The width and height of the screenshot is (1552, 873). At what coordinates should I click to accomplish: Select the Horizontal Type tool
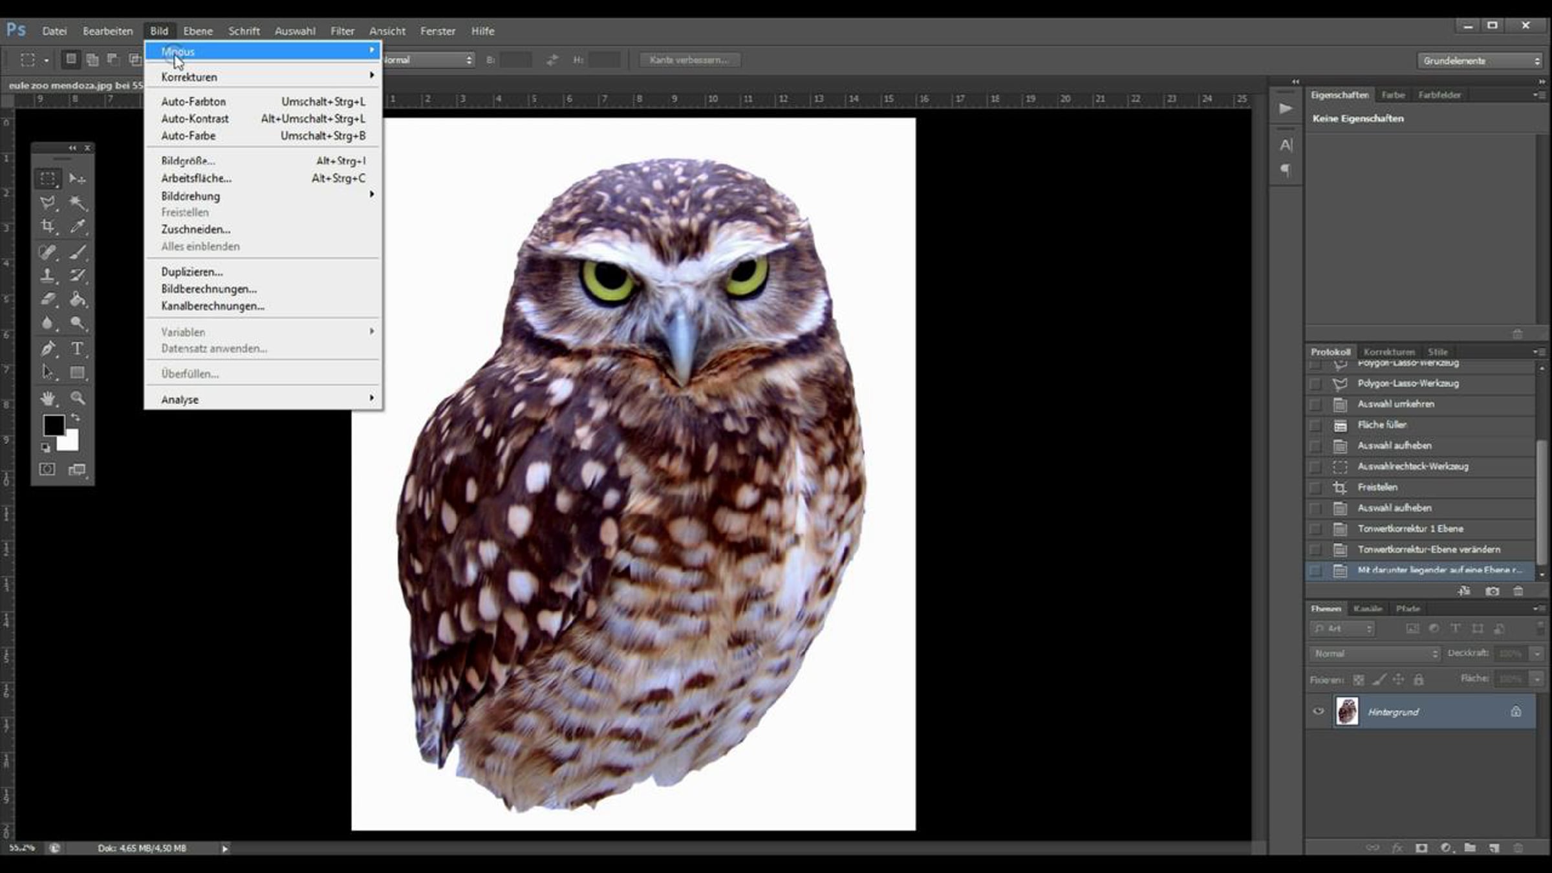(x=77, y=349)
